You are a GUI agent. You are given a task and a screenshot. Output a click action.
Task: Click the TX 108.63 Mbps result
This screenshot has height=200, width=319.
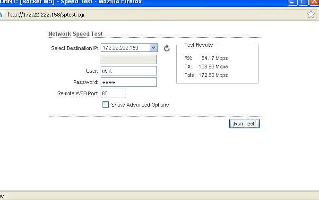[x=206, y=67]
